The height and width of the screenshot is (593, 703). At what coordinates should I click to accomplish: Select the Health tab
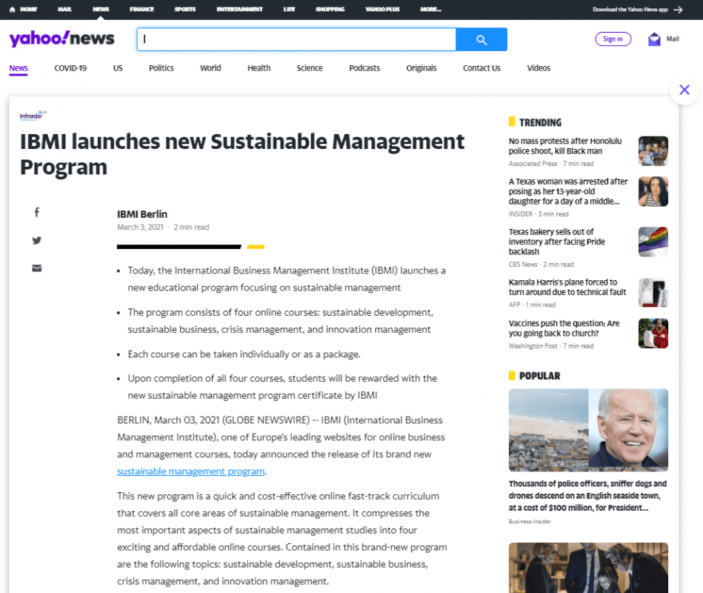tap(259, 68)
